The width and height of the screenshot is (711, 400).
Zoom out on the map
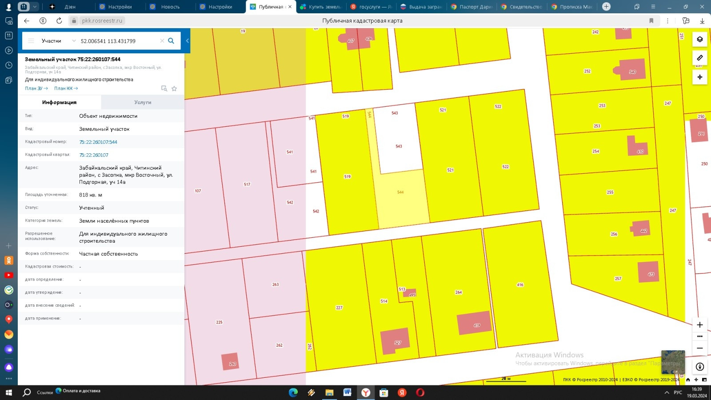coord(699,348)
